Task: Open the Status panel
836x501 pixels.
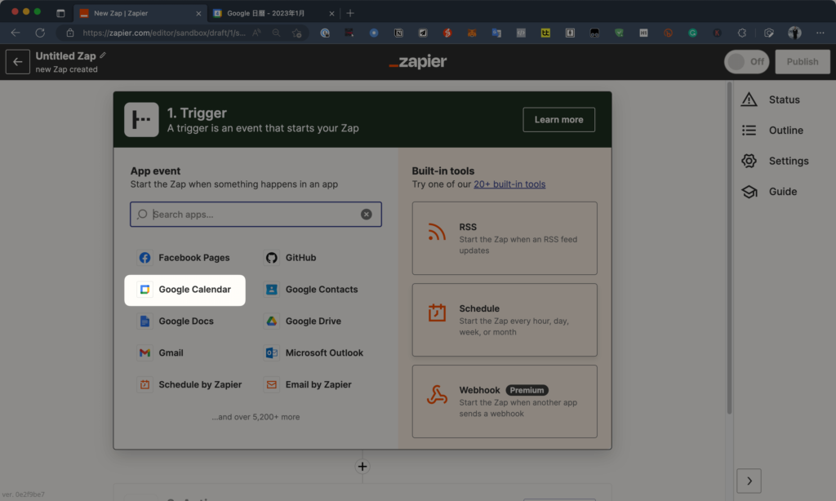Action: [771, 100]
